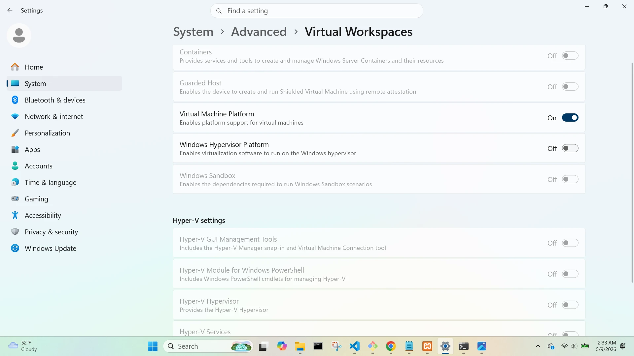Click inside the Find a setting box
The width and height of the screenshot is (634, 356).
[317, 11]
